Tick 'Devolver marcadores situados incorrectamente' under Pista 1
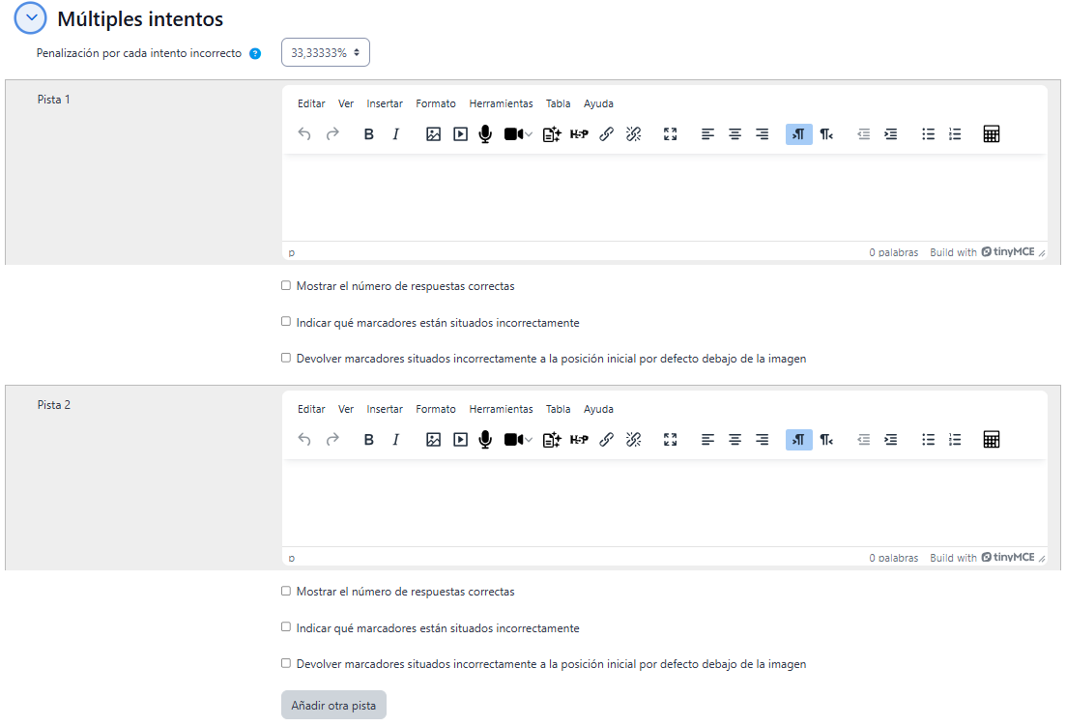The height and width of the screenshot is (726, 1066). click(286, 358)
